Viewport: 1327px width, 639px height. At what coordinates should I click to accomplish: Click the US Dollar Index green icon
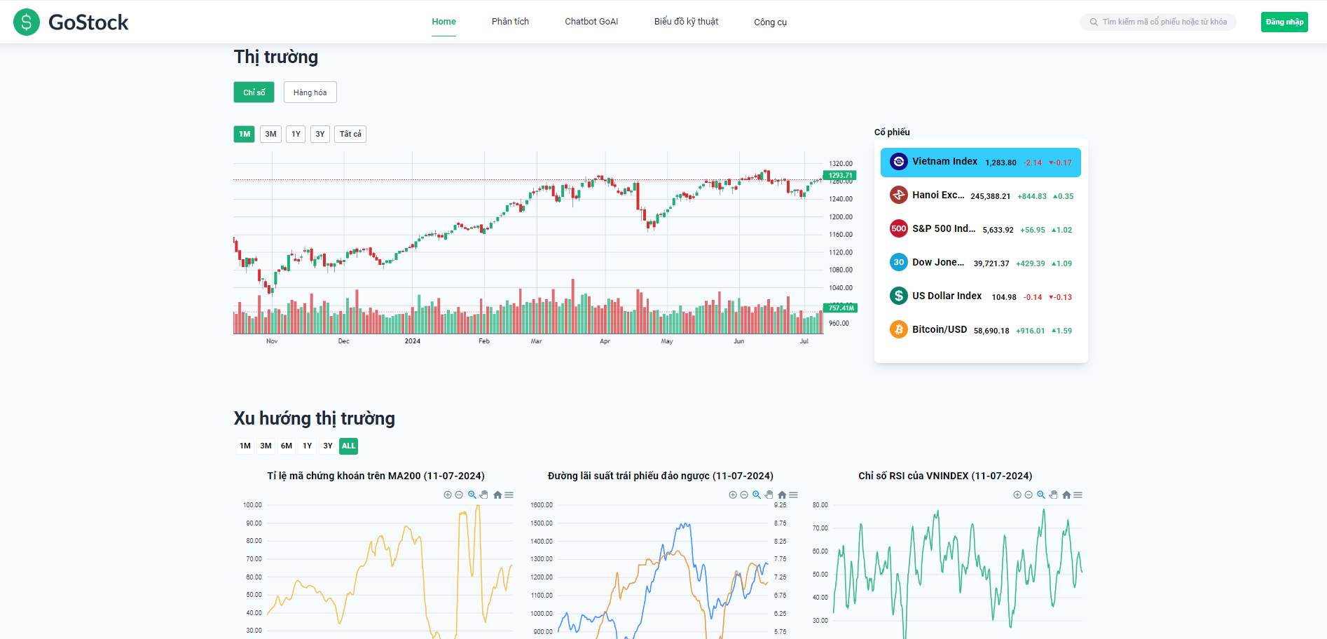tap(899, 296)
